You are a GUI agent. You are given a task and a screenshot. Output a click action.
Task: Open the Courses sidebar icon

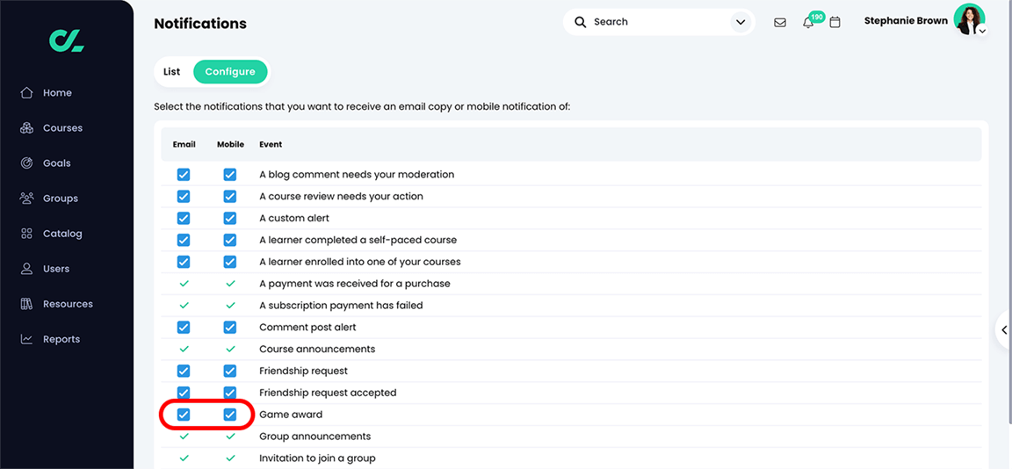pos(26,128)
